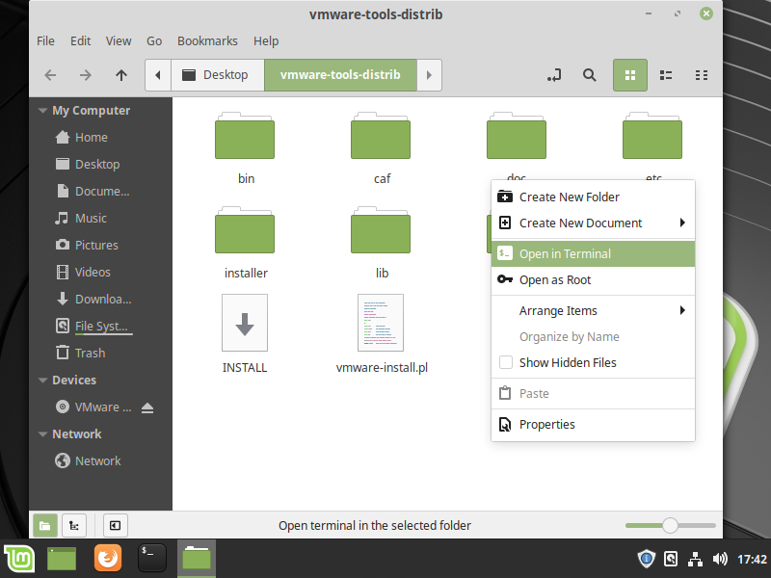Viewport: 771px width, 578px height.
Task: Switch to compact view
Action: (702, 75)
